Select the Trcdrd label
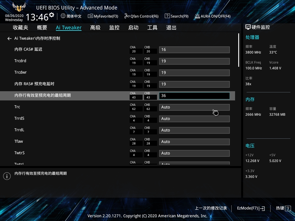The width and height of the screenshot is (295, 221). [x=20, y=61]
